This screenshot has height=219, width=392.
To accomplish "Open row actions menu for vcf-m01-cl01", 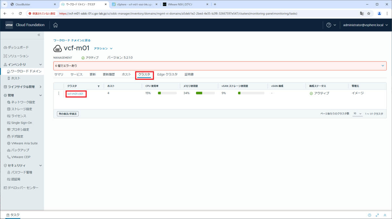I will 59,94.
